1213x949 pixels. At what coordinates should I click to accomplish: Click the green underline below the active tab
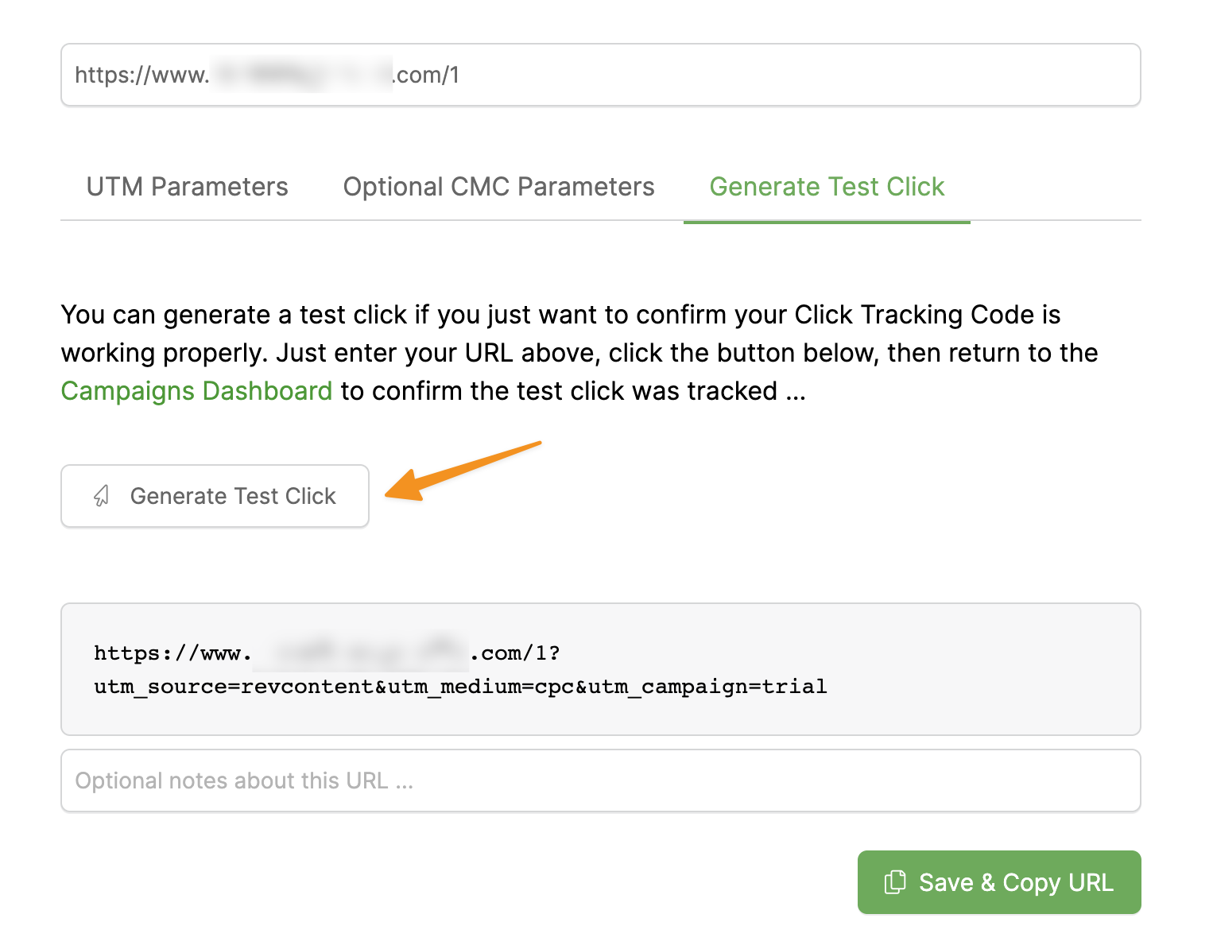coord(827,222)
